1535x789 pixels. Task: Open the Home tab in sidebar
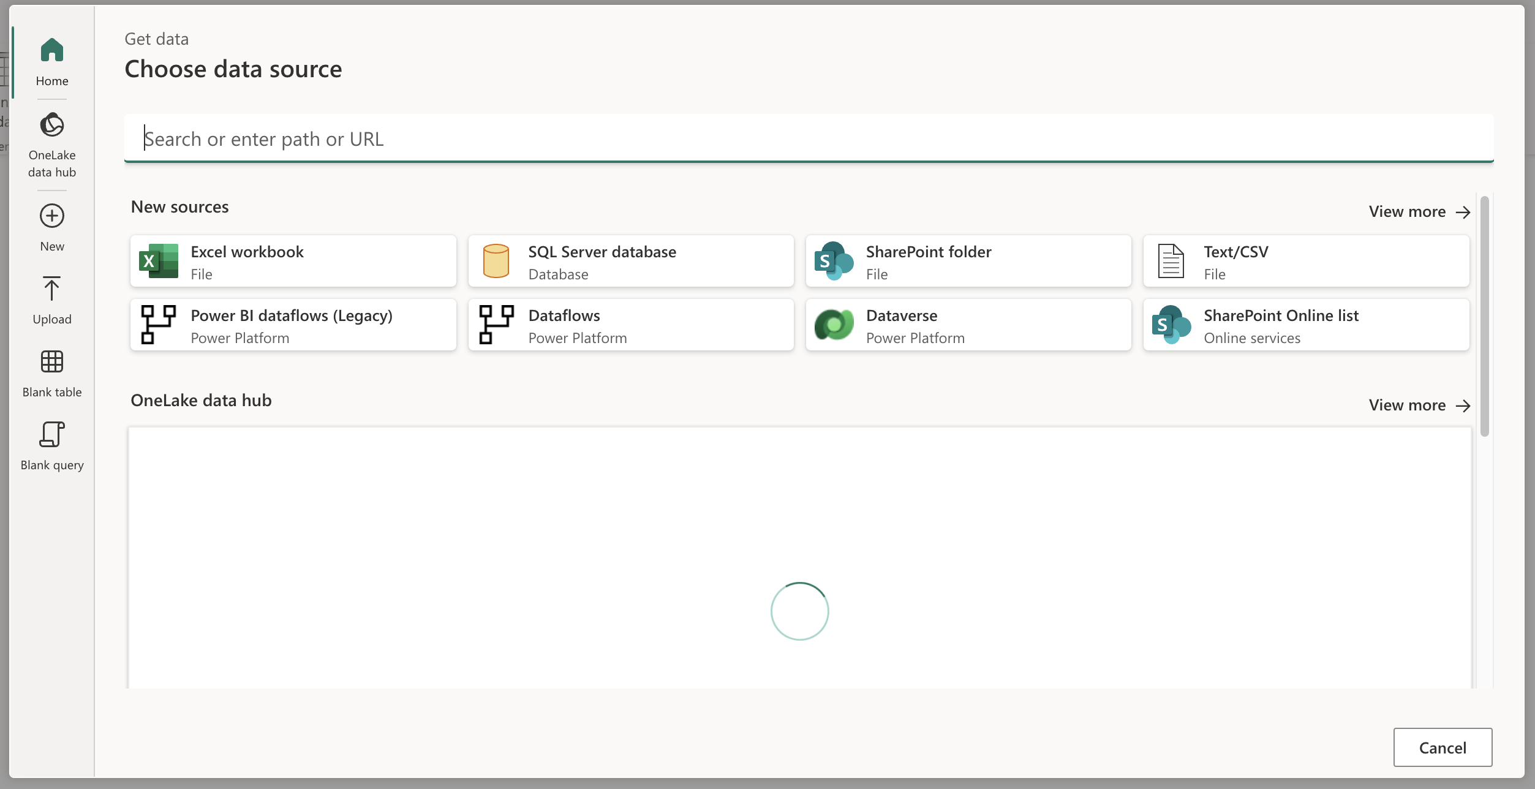pos(52,62)
